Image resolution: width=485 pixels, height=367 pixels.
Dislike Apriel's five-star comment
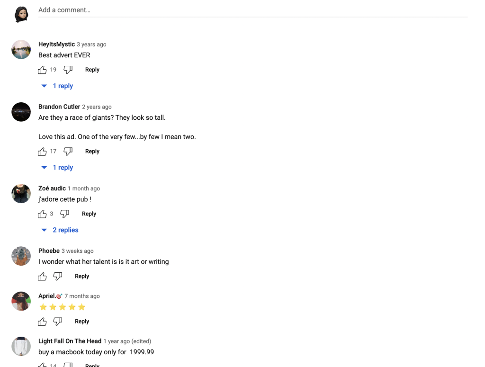[57, 322]
